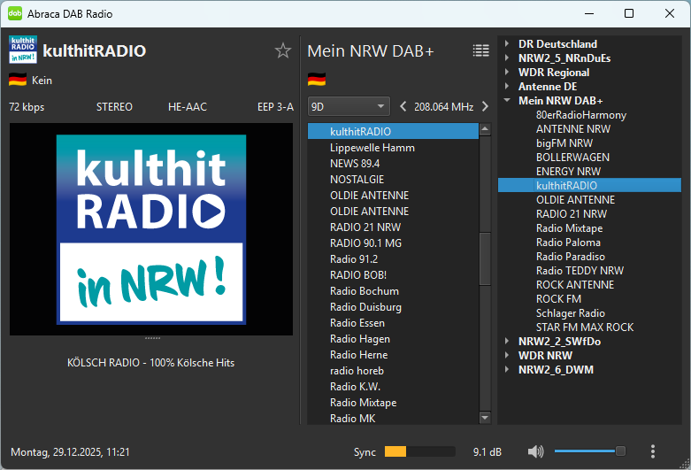Open the three-dot menu in status bar
691x470 pixels.
pyautogui.click(x=652, y=451)
